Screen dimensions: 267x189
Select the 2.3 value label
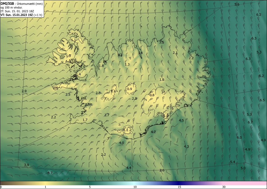(134, 98)
